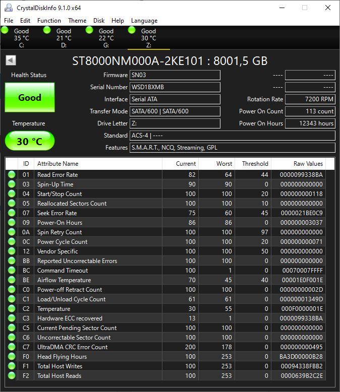Select raw value 00001E0F001E in Airflow Temperature row
The width and height of the screenshot is (340, 392).
(x=302, y=280)
